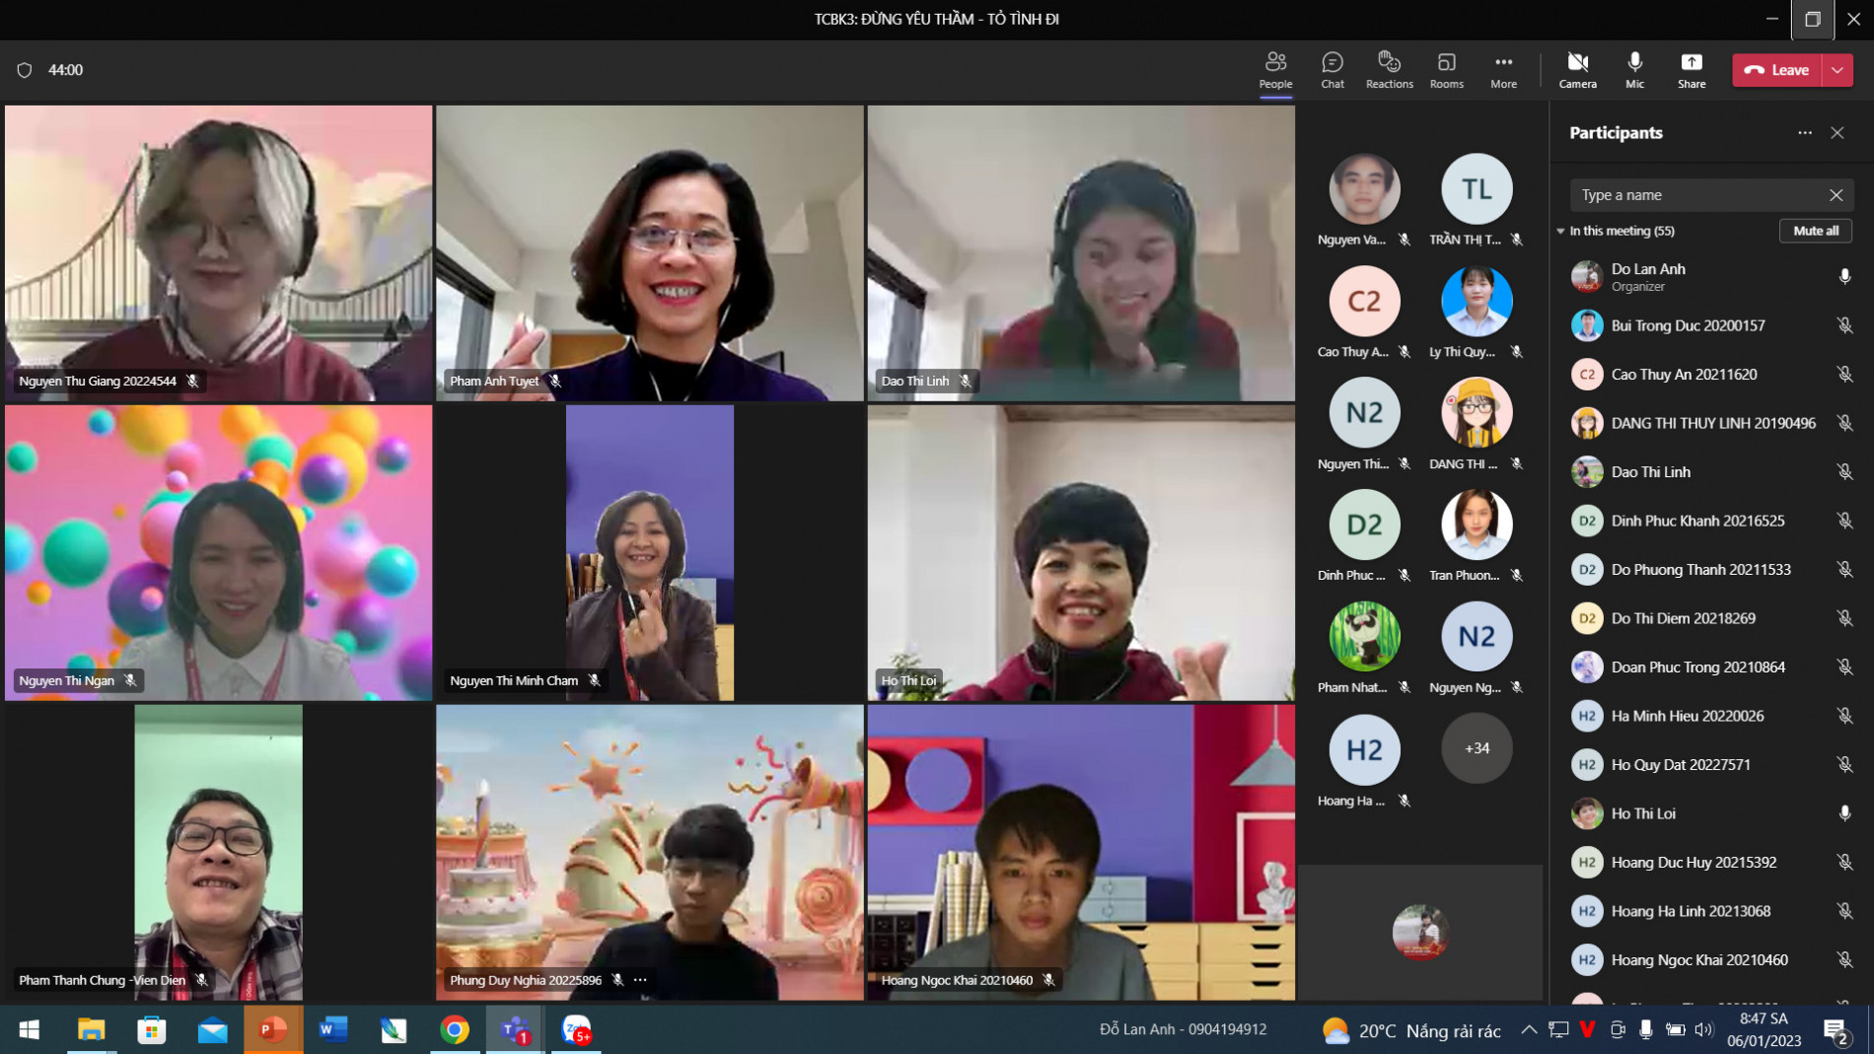Click Dinh Phuc Khanh 20216525 muted mic icon
The height and width of the screenshot is (1054, 1874).
point(1844,521)
